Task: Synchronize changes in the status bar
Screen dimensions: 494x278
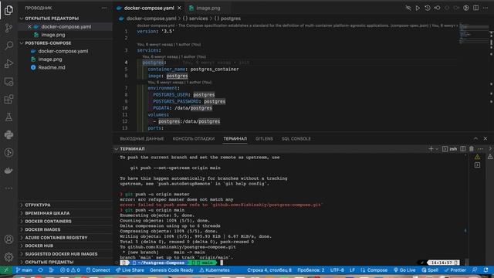Action: (41, 270)
